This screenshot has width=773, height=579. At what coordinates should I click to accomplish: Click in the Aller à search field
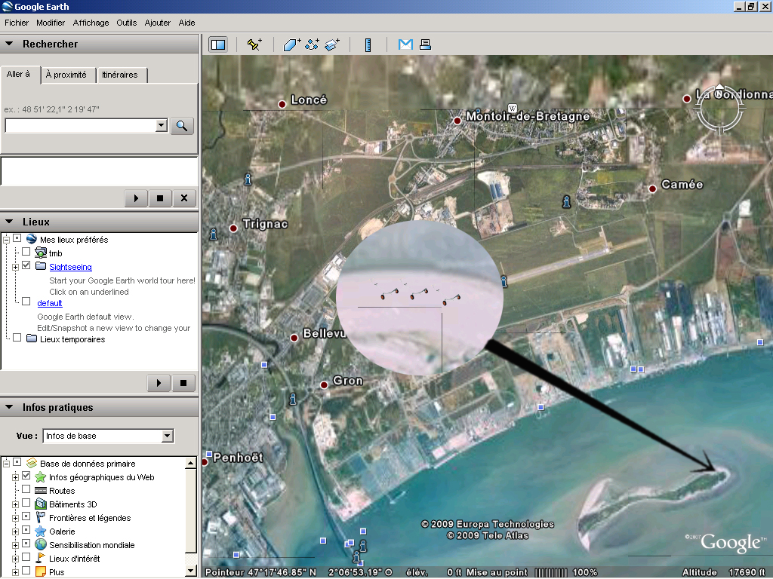click(x=80, y=126)
